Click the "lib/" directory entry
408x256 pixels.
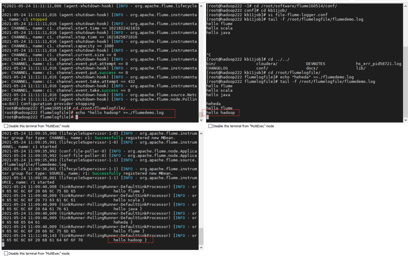coord(361,68)
